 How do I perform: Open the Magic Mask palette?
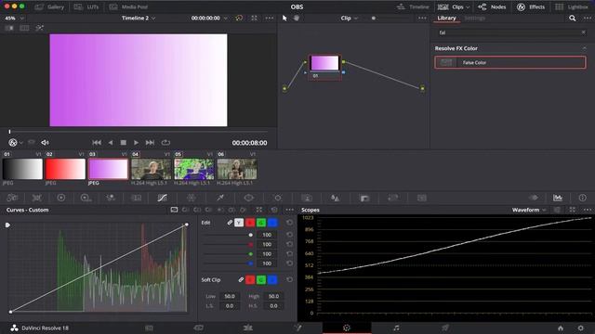[307, 198]
